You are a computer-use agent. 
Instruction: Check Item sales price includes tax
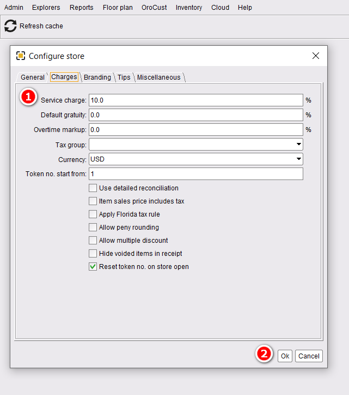pyautogui.click(x=93, y=201)
